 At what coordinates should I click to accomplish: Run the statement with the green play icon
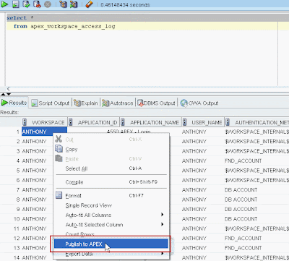tap(4, 4)
